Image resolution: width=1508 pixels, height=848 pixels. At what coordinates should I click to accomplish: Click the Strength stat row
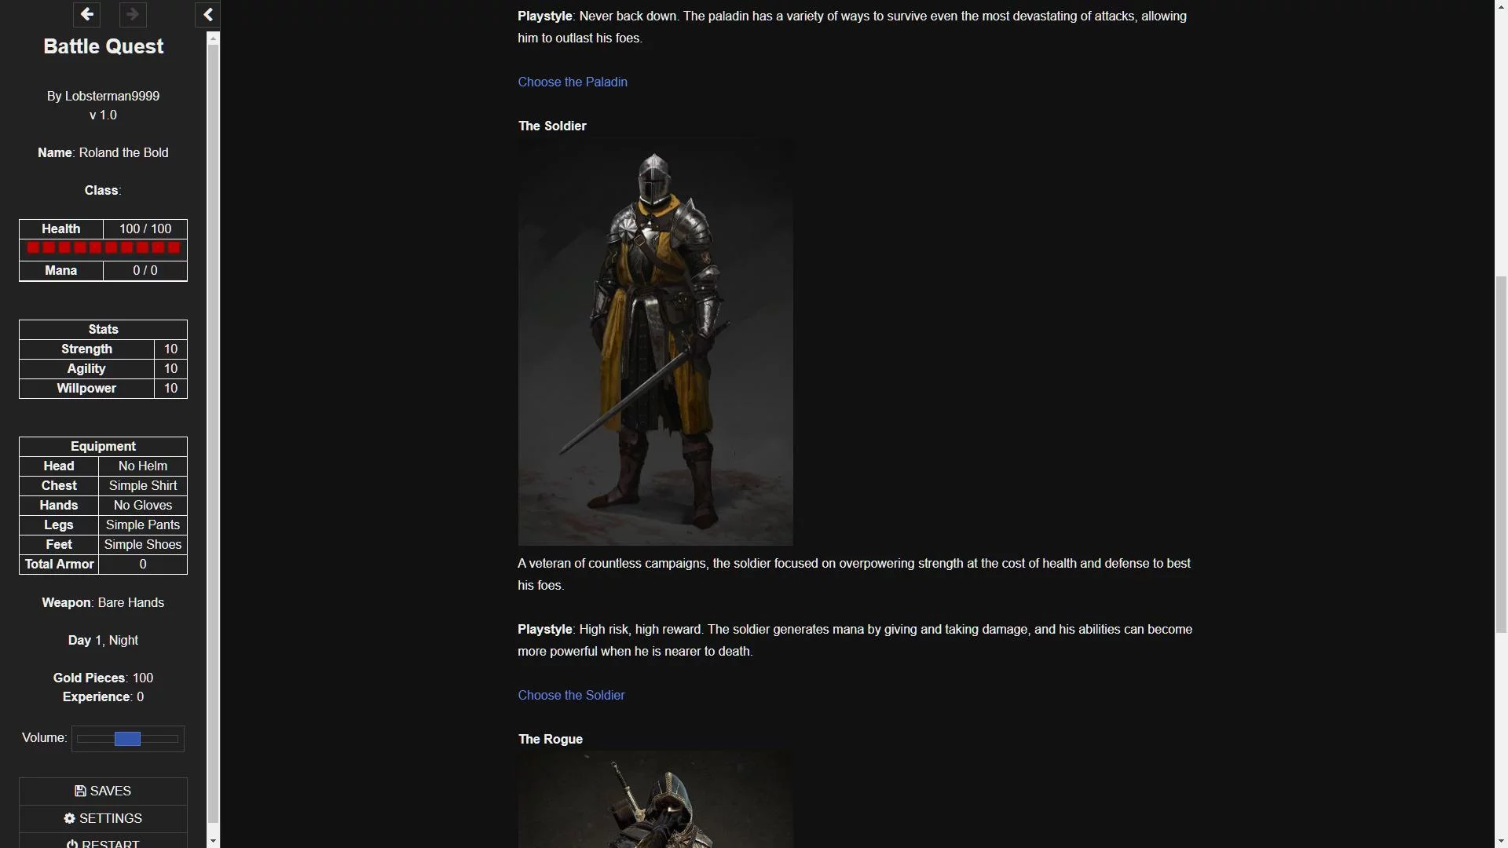coord(103,349)
